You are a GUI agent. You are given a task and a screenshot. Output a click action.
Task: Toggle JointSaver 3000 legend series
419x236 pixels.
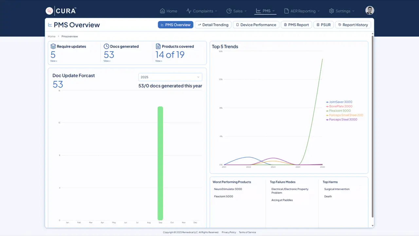340,102
